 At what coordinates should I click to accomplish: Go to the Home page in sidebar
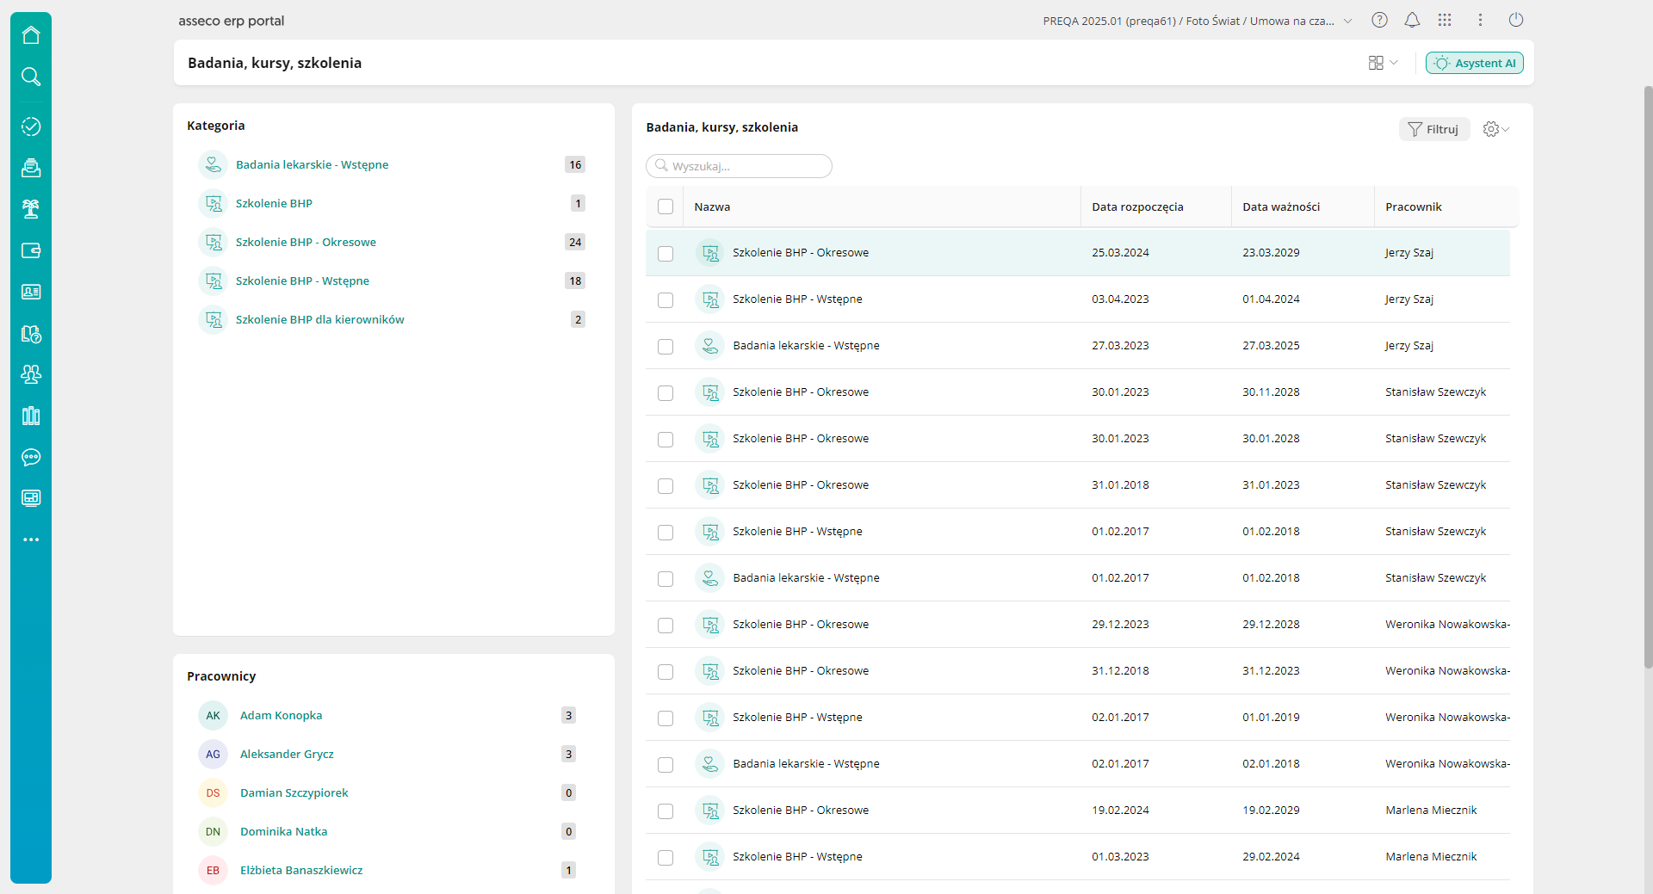pyautogui.click(x=31, y=35)
